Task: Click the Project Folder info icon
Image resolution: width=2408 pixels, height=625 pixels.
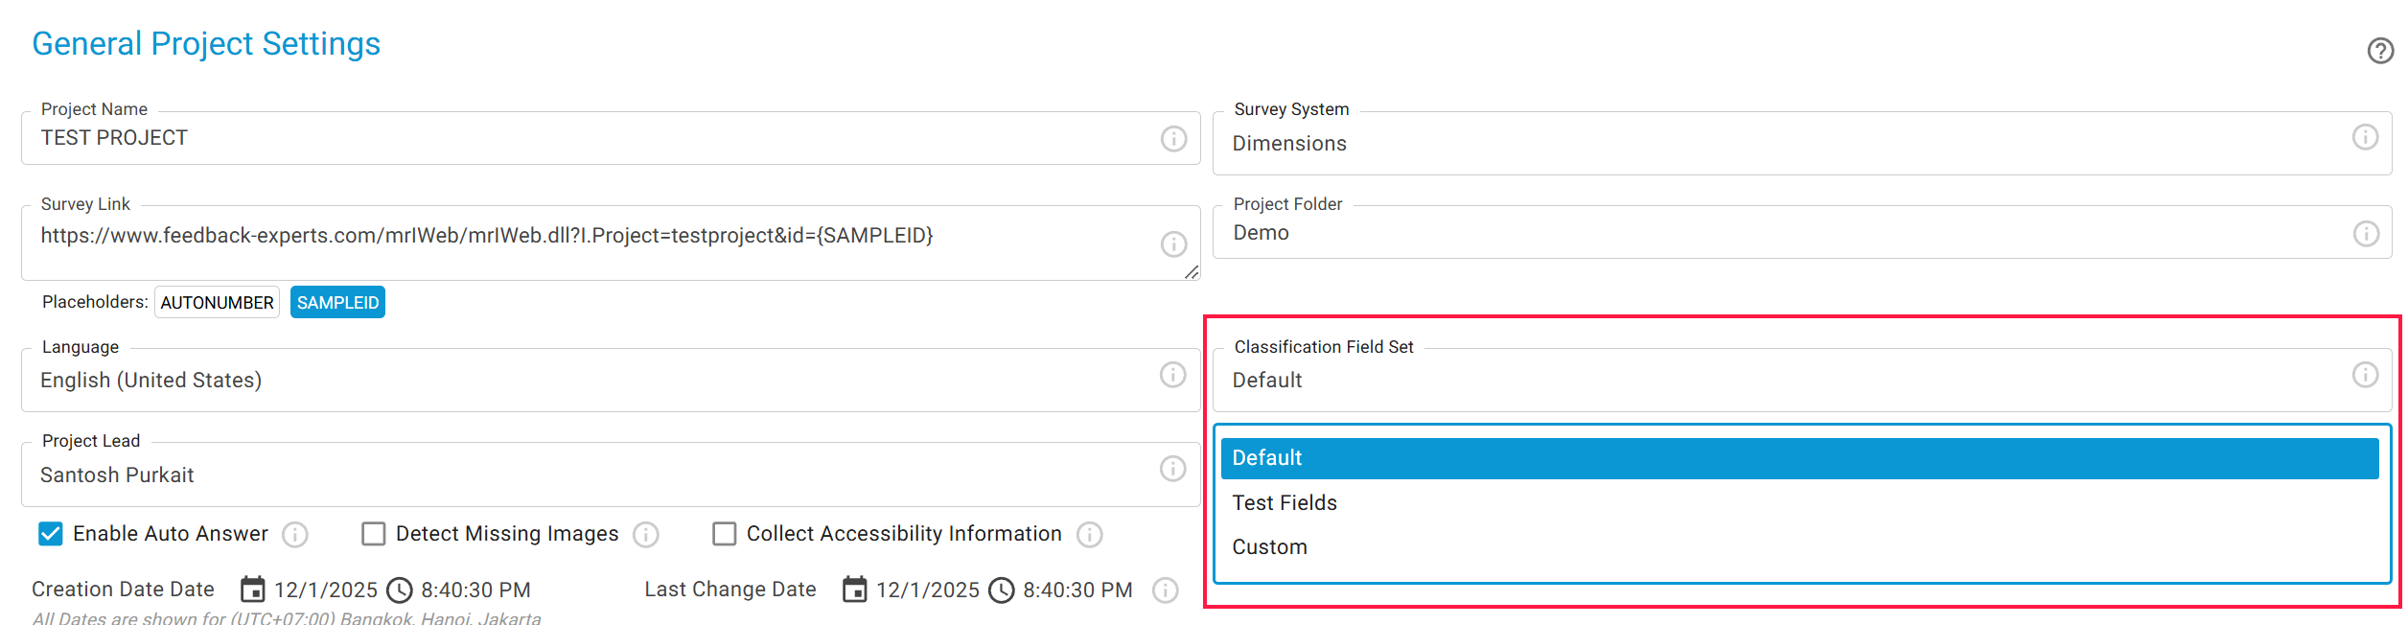Action: click(x=2366, y=233)
